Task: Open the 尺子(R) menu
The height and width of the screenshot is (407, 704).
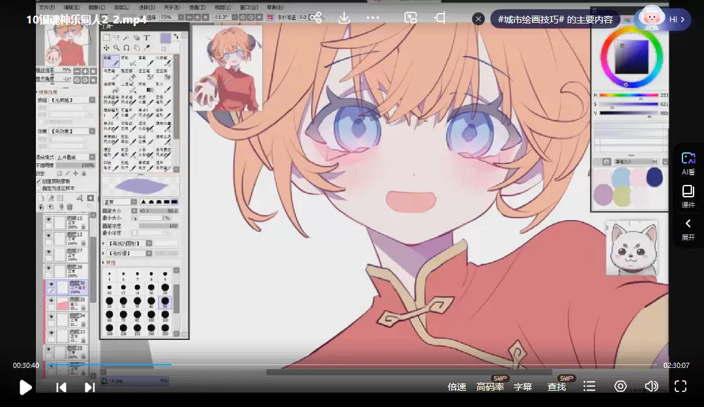Action: tap(171, 8)
